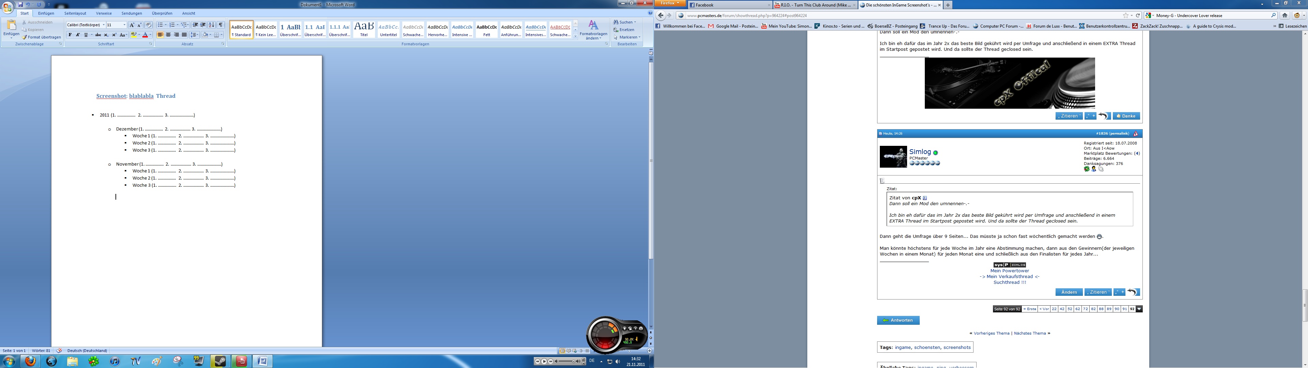Open the Mein Powertower link
Viewport: 1308px width, 368px height.
pyautogui.click(x=1009, y=271)
